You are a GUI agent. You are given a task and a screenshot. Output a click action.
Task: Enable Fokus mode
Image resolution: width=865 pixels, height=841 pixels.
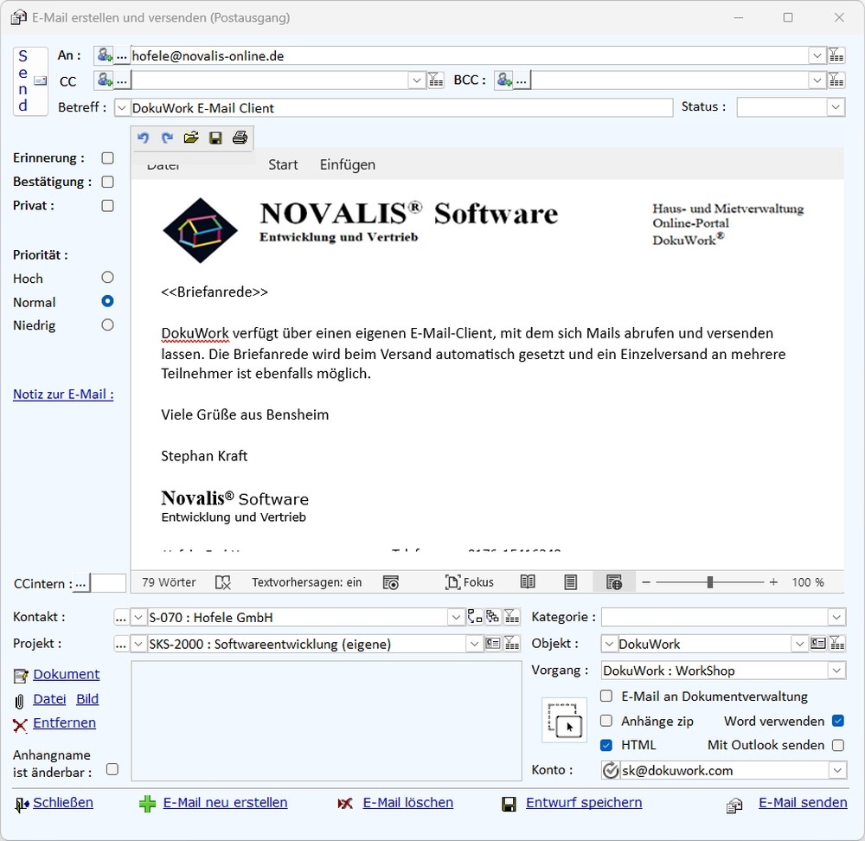[469, 582]
